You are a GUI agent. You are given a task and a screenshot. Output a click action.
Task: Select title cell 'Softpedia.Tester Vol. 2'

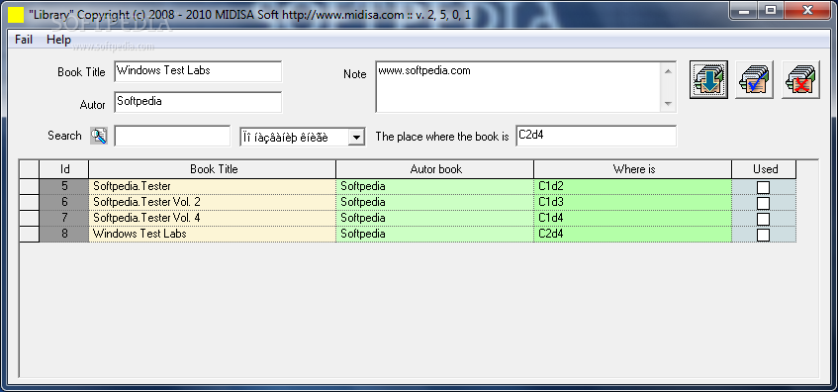click(x=212, y=202)
